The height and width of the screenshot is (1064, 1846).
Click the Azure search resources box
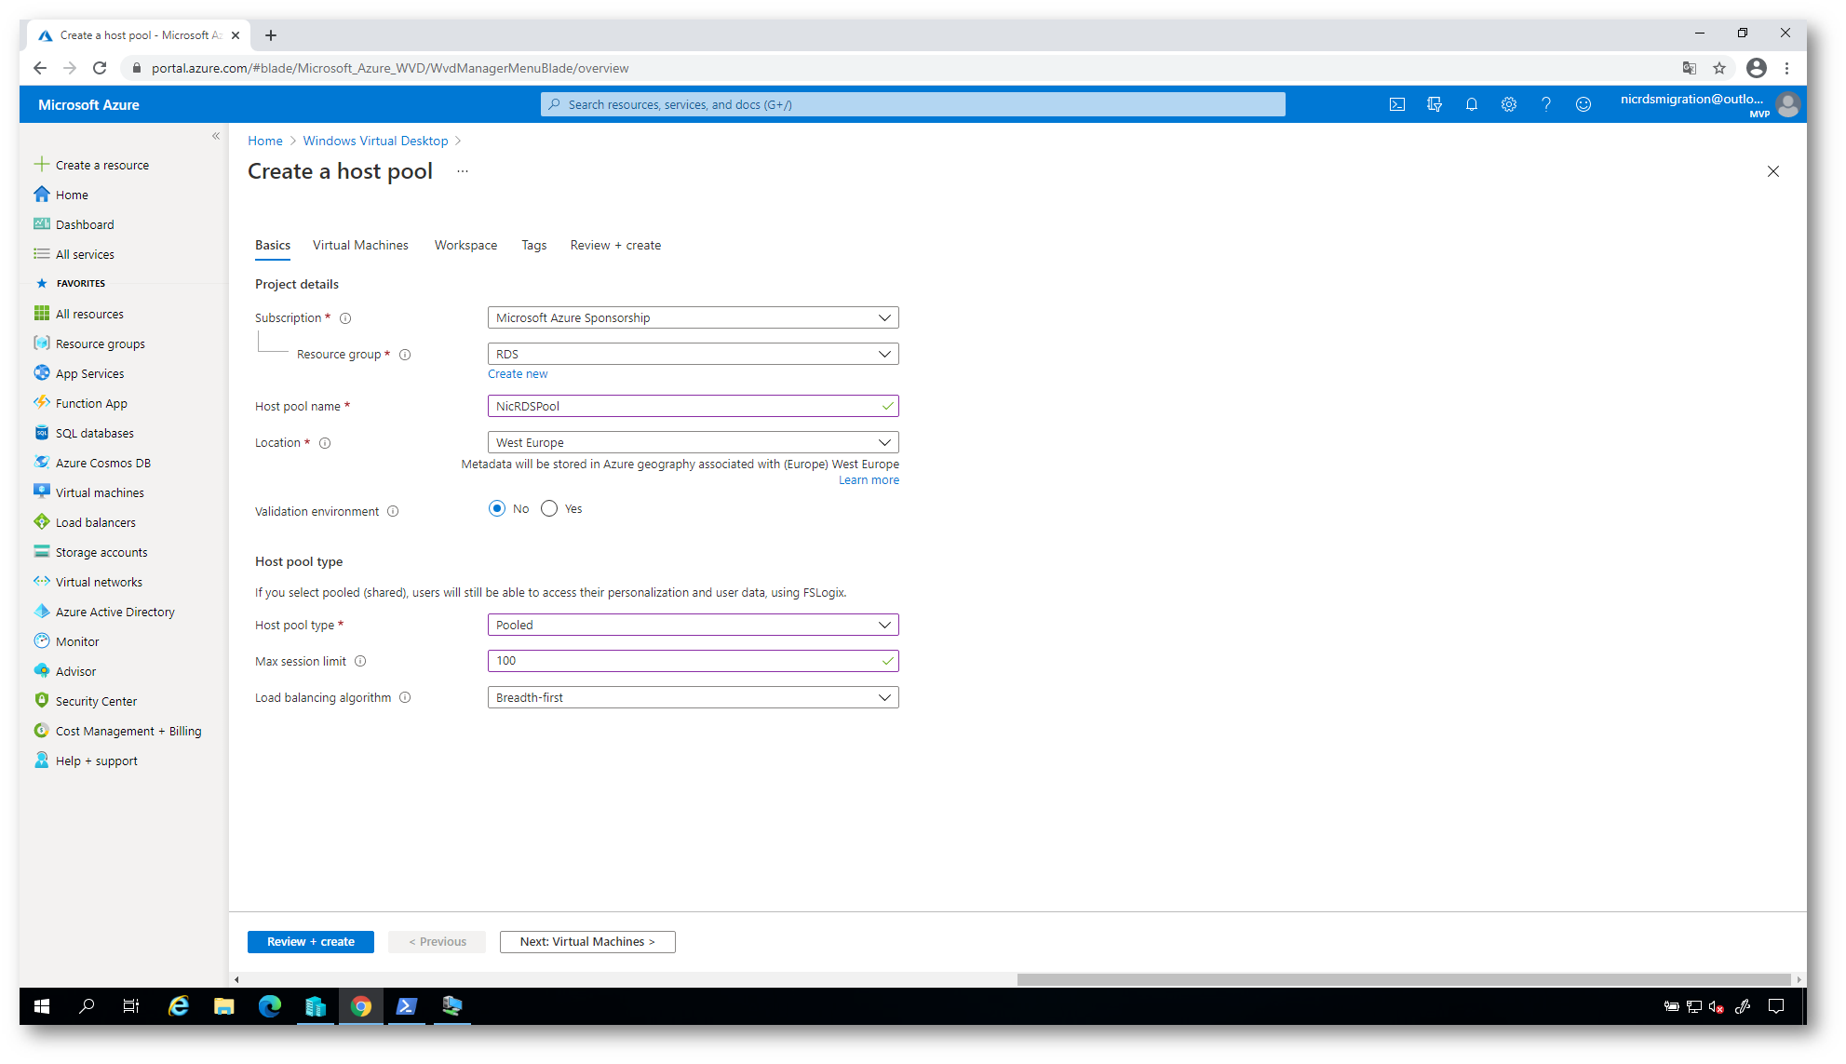912,104
